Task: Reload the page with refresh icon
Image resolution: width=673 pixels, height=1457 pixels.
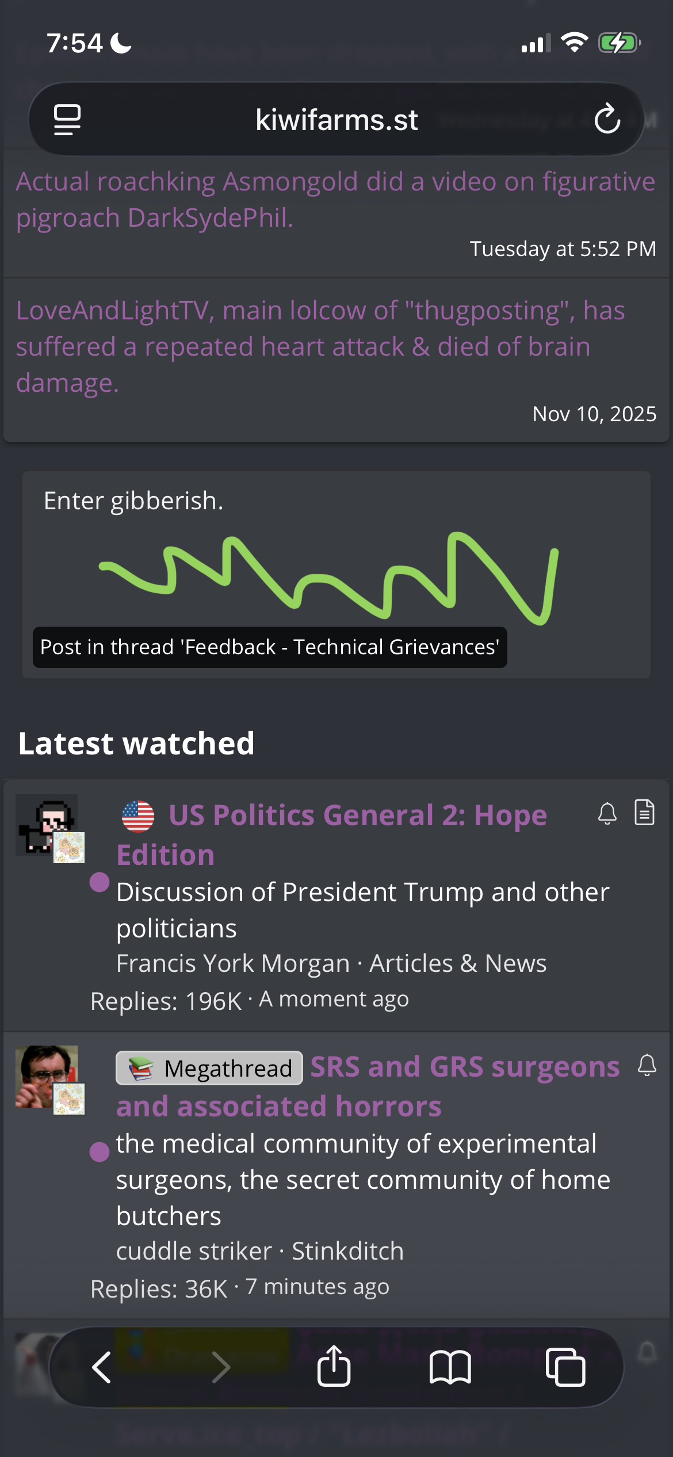Action: point(607,119)
